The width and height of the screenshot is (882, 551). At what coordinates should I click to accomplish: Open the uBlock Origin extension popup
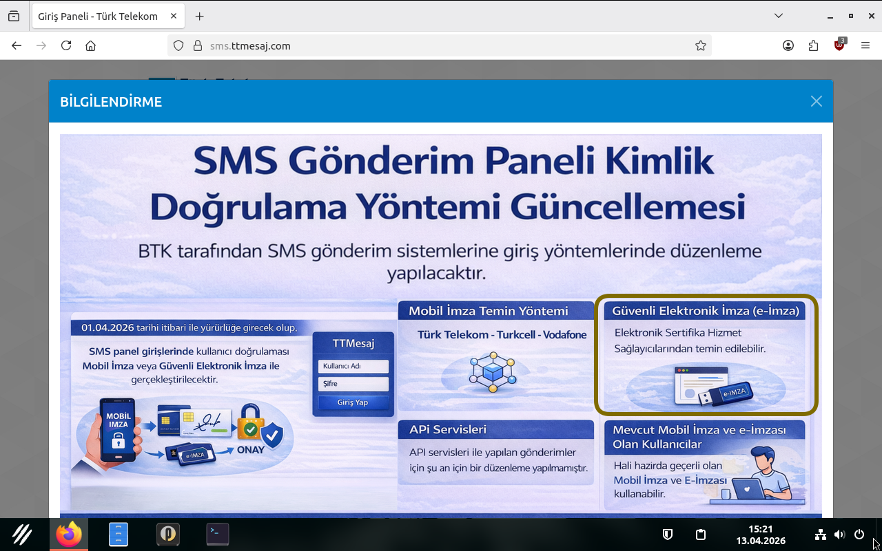(839, 46)
